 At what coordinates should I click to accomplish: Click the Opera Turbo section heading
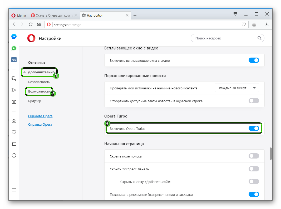116,116
